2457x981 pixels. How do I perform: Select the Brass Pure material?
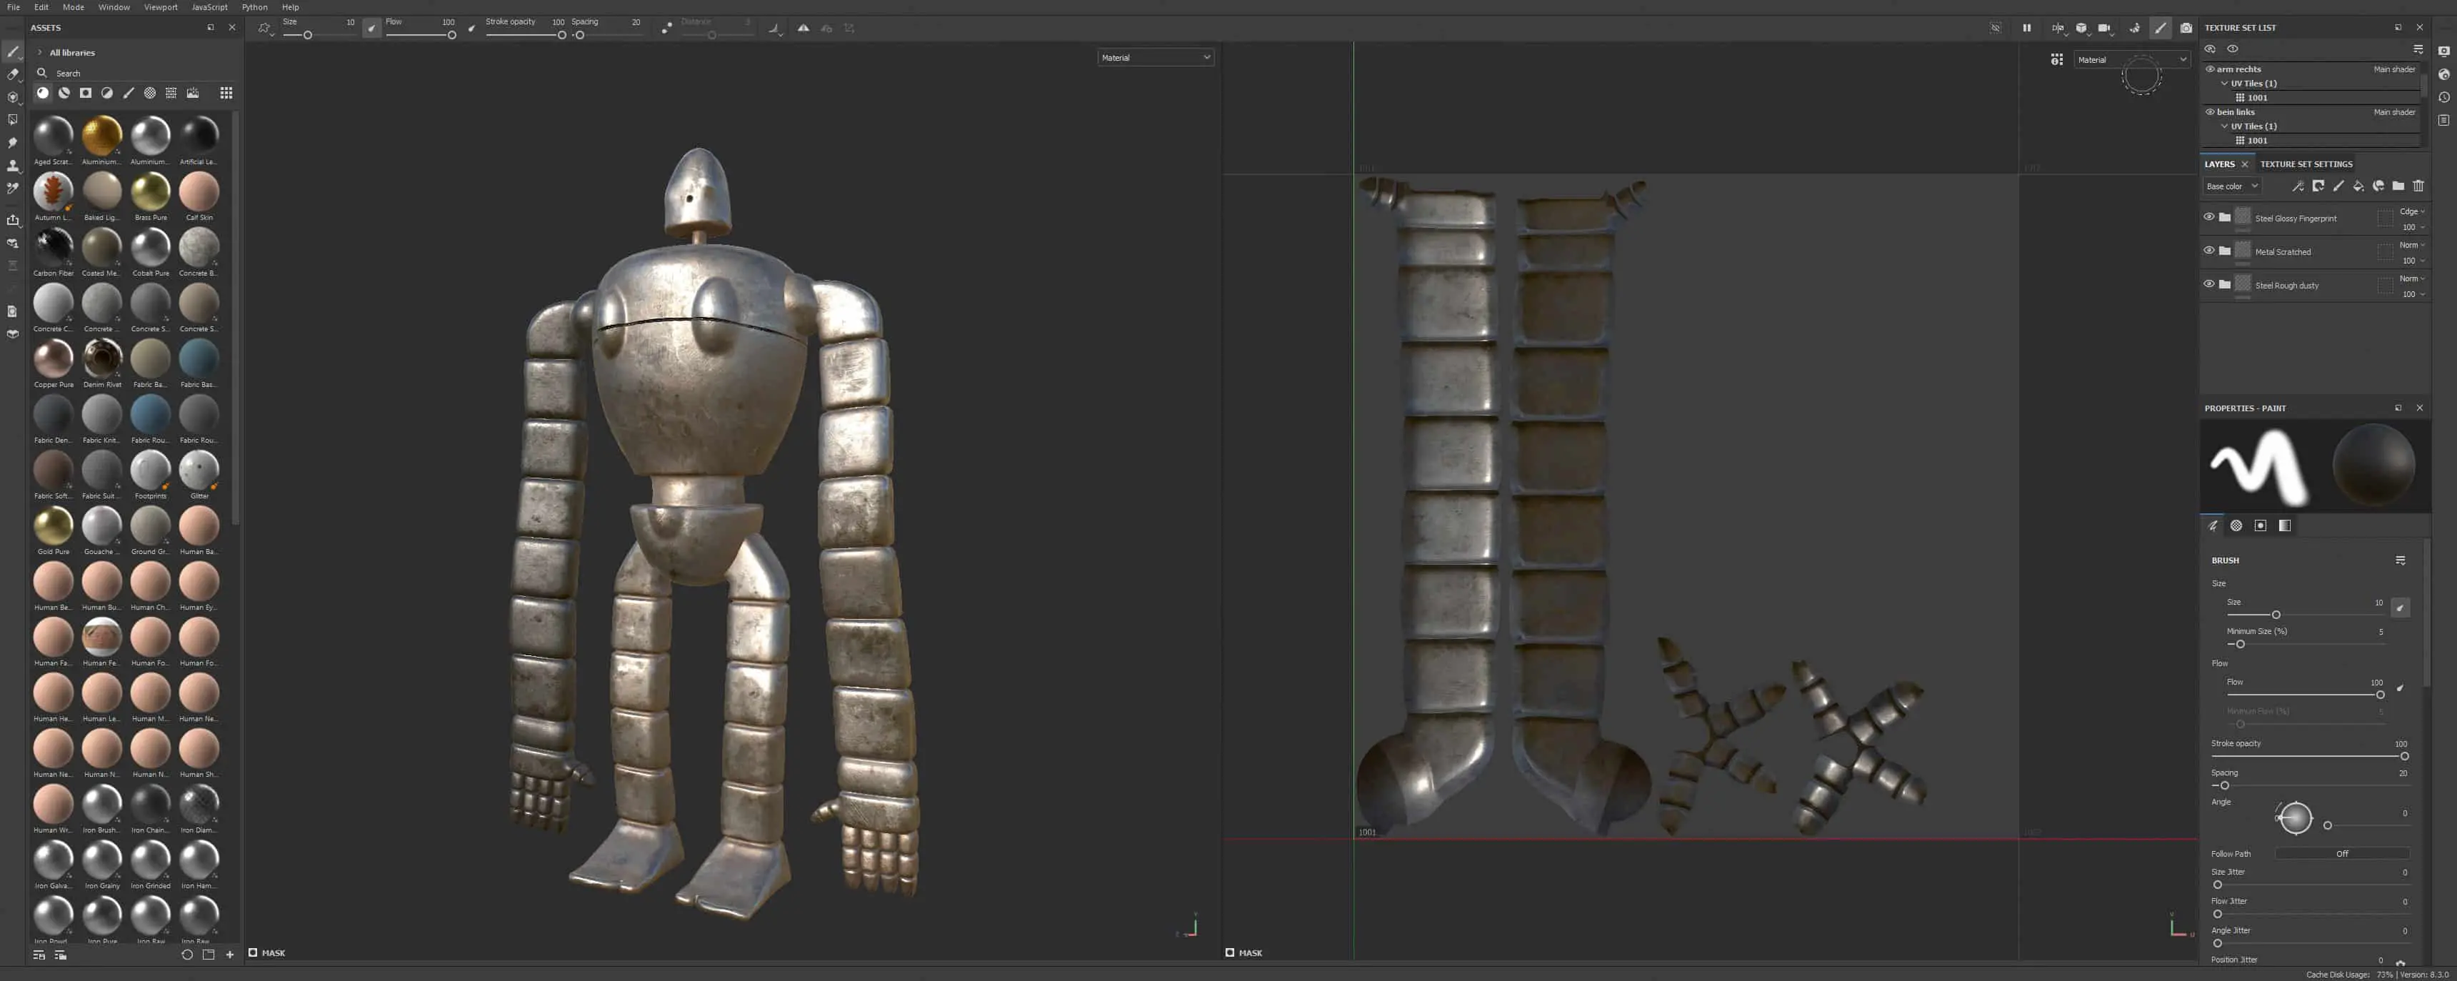tap(151, 193)
